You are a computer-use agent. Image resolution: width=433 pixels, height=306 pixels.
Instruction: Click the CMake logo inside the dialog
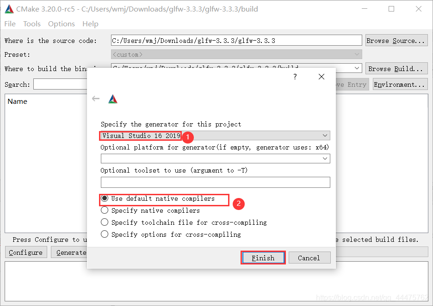click(x=113, y=99)
